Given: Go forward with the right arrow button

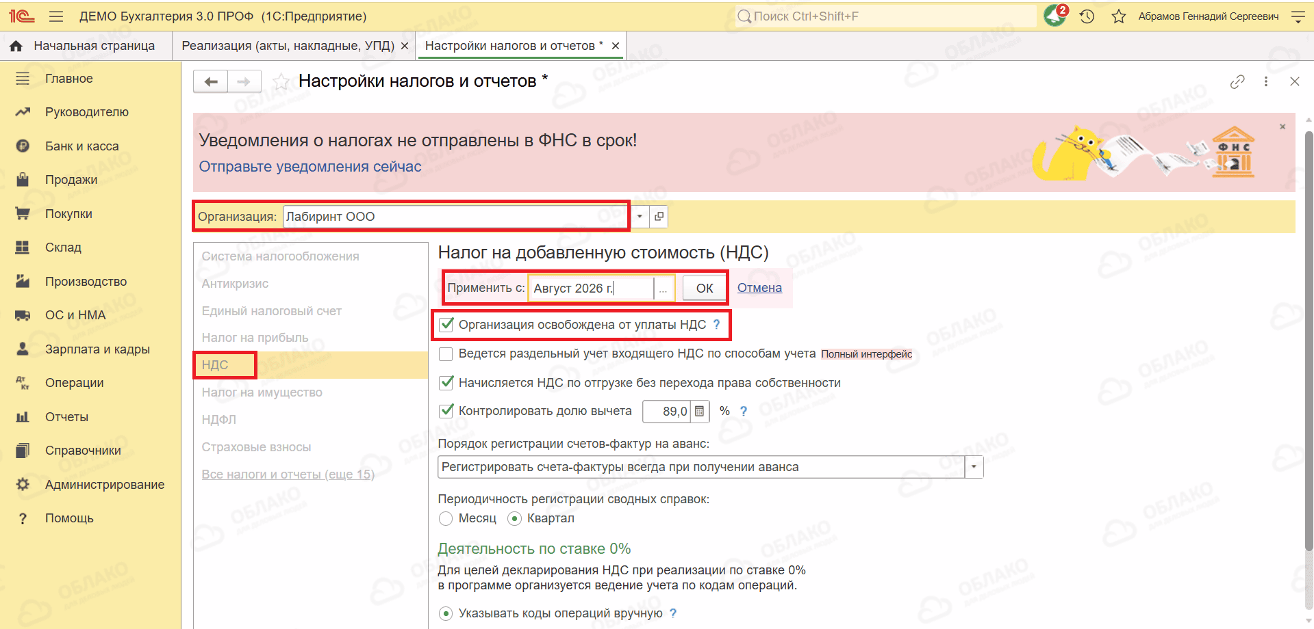Looking at the screenshot, I should 244,82.
